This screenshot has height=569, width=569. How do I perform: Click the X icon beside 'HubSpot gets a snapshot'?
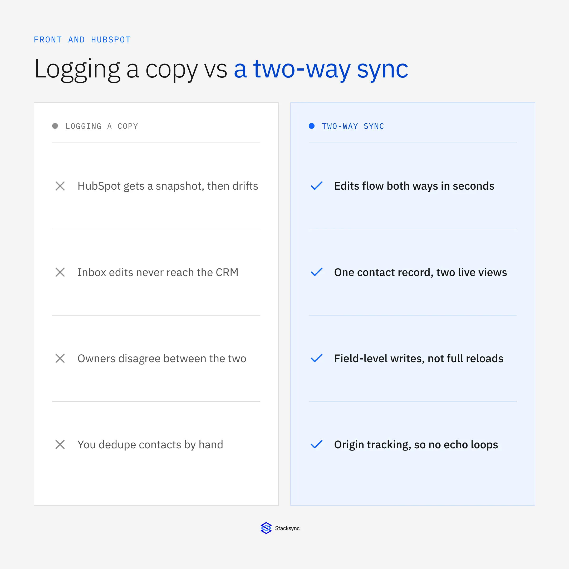click(60, 186)
